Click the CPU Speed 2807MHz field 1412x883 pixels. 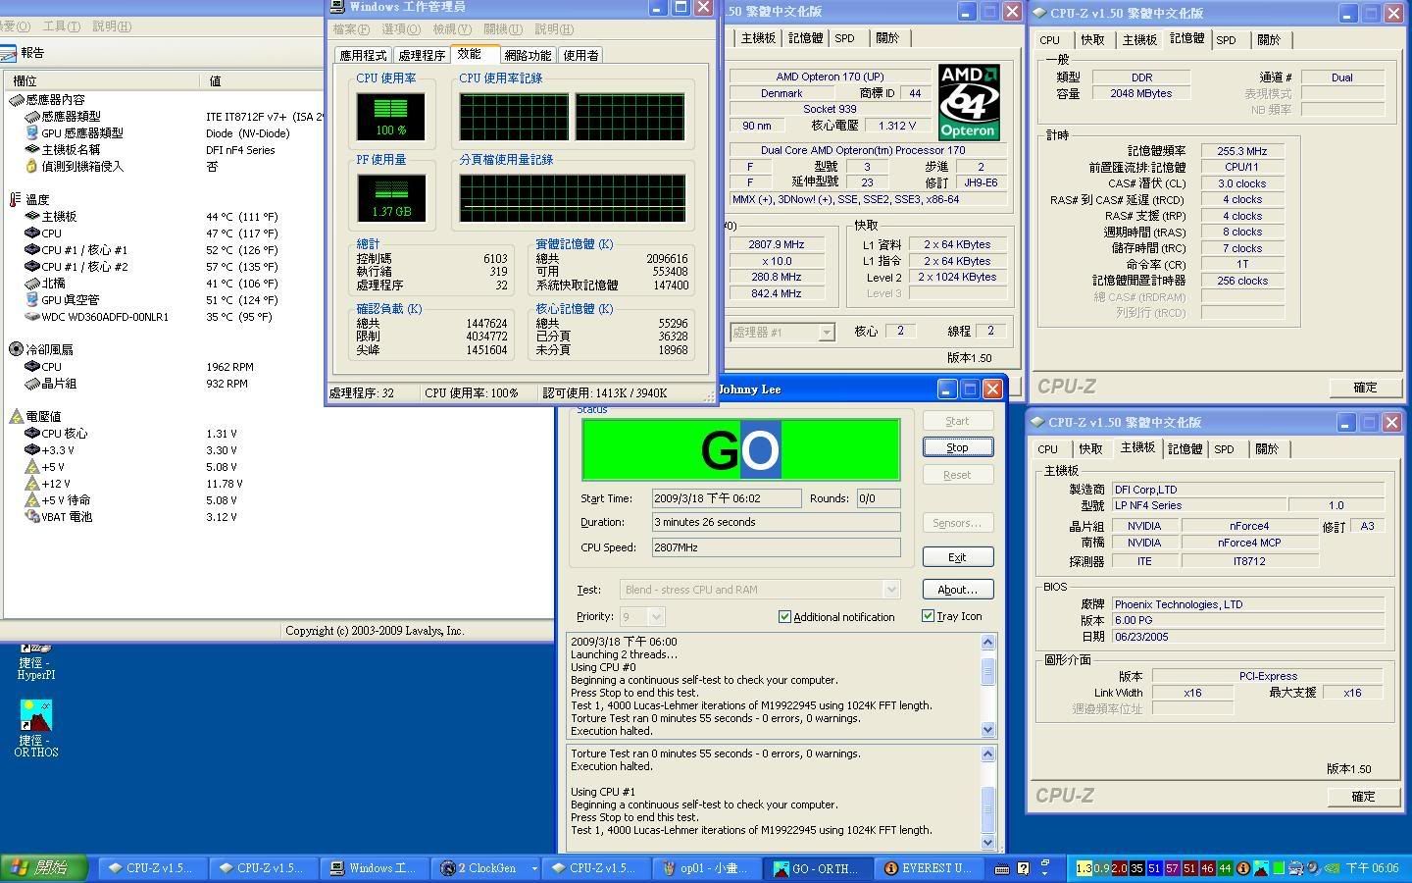click(776, 547)
